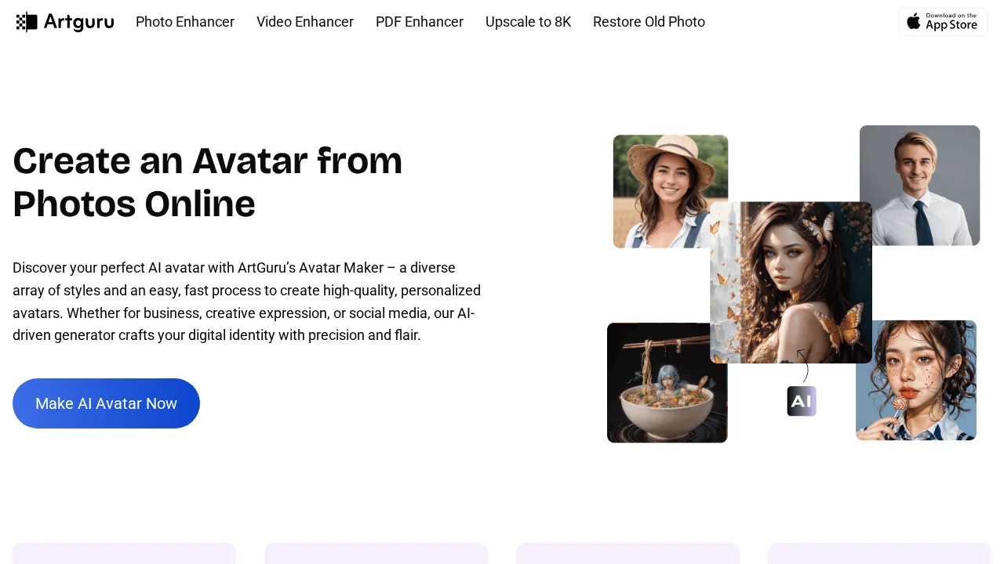
Task: Select the lollipop girl avatar thumbnail
Action: 915,381
